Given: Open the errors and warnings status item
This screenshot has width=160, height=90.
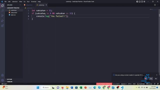Looking at the screenshot, I should pos(4,84).
